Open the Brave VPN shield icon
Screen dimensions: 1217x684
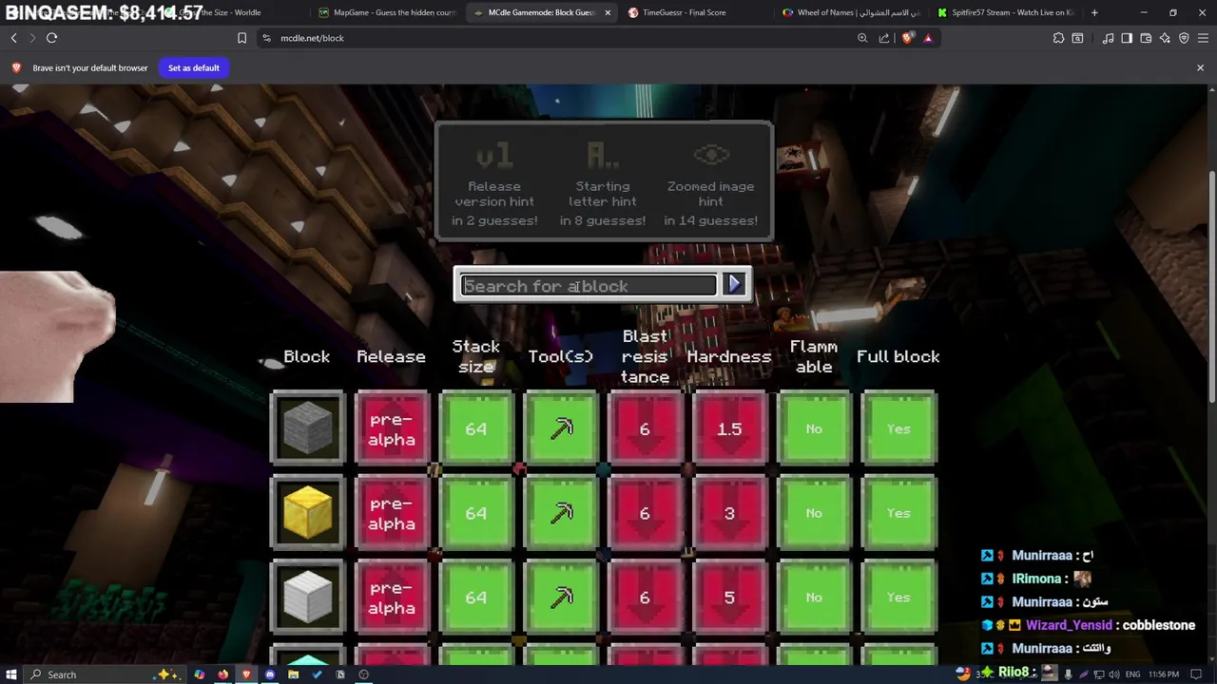click(x=1184, y=38)
